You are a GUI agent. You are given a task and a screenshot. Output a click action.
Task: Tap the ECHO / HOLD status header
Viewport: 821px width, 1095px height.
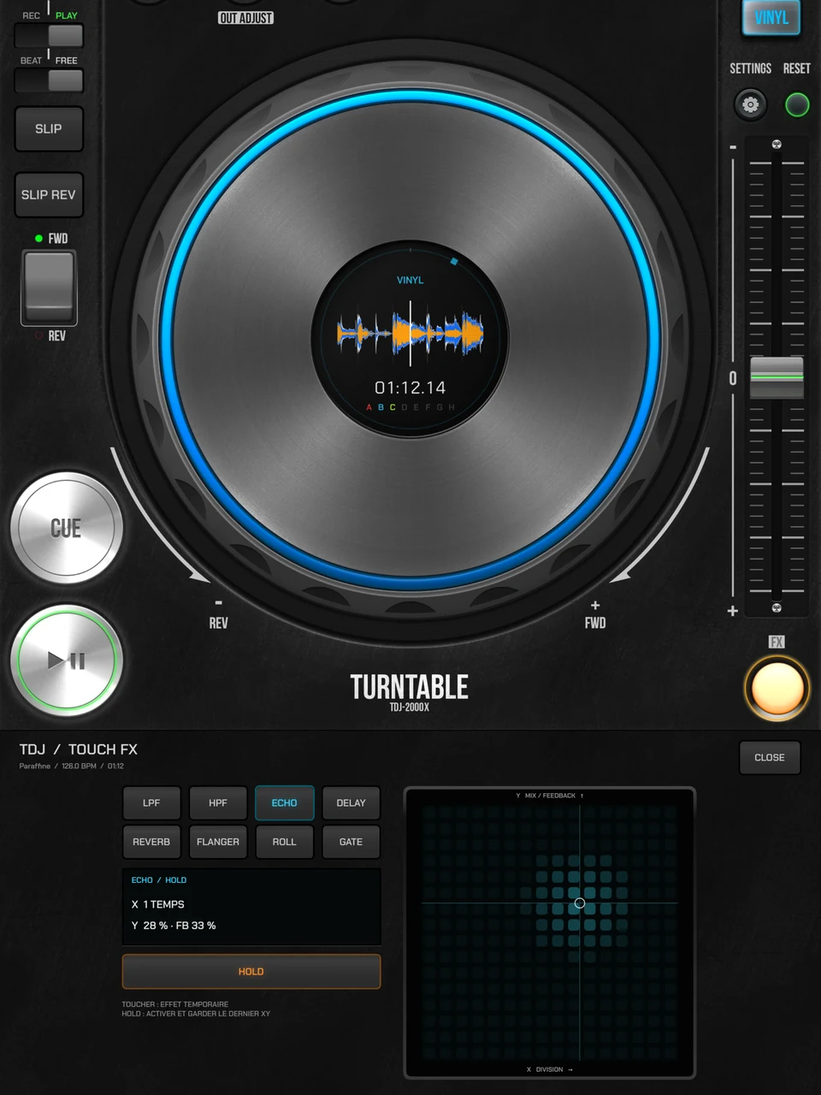coord(159,880)
